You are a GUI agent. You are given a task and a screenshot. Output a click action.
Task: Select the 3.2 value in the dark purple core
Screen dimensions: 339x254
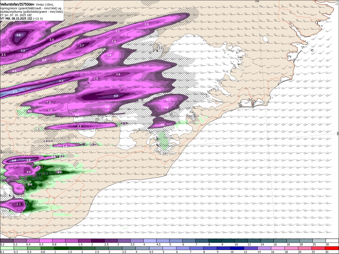coord(116,96)
